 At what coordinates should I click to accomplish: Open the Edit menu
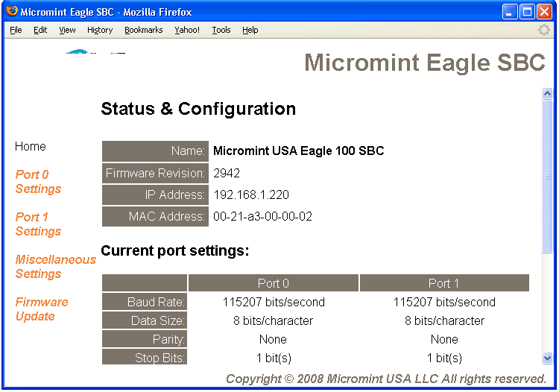pos(40,30)
